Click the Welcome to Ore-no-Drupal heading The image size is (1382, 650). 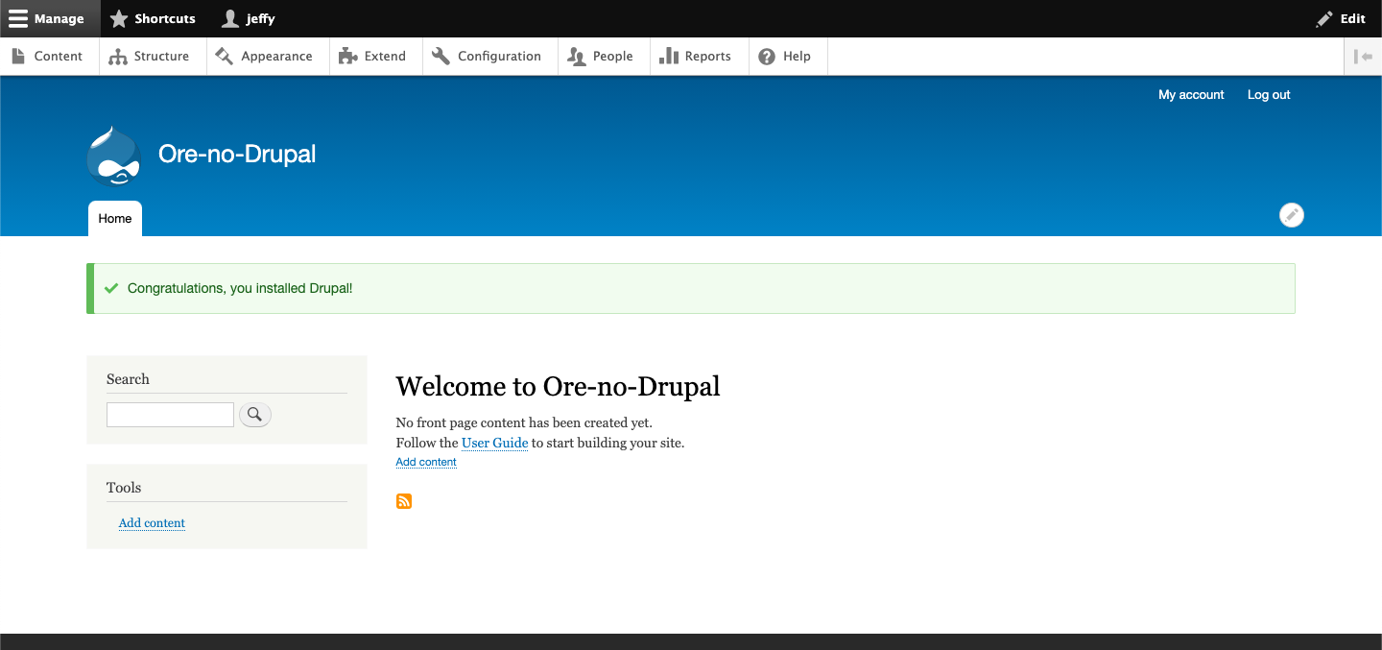[558, 386]
